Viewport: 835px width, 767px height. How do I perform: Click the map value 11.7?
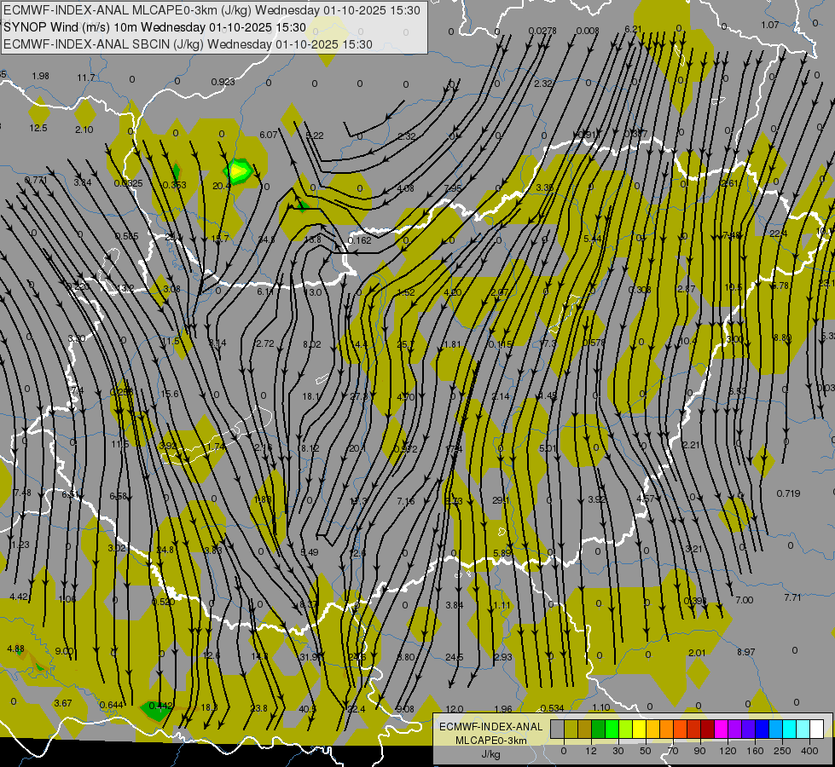pyautogui.click(x=86, y=78)
